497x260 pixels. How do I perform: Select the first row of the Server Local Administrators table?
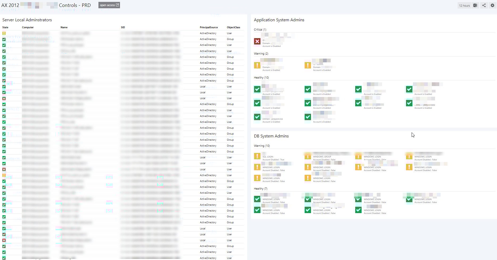80,33
